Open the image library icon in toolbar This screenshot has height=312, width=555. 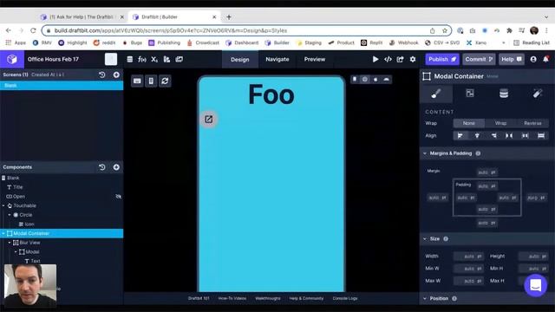coord(180,60)
